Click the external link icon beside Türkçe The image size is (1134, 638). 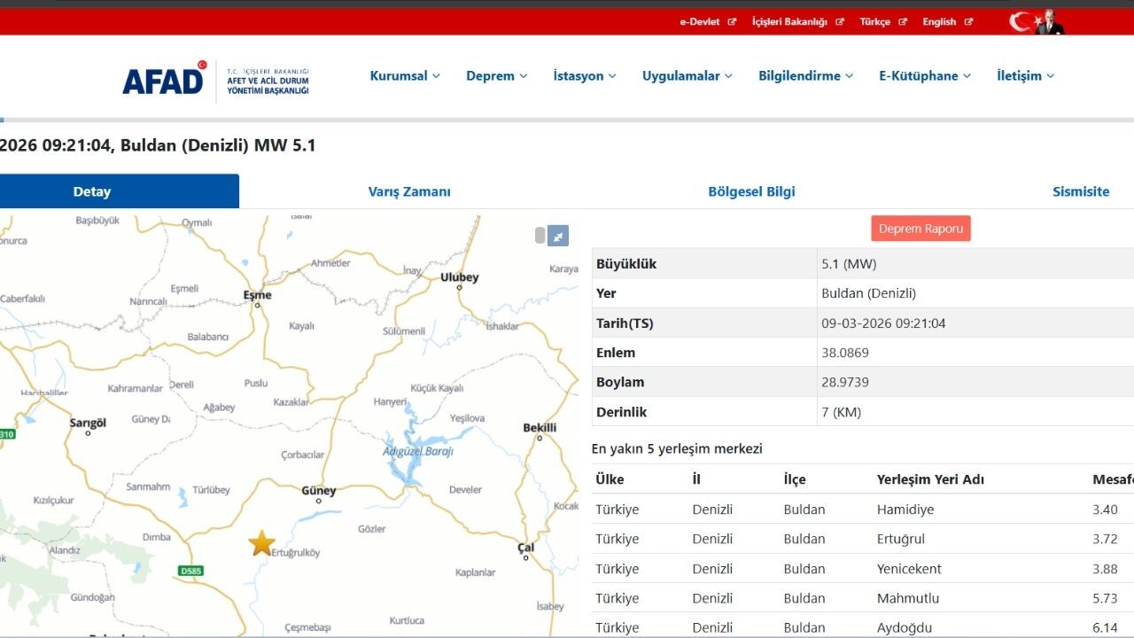tap(903, 22)
